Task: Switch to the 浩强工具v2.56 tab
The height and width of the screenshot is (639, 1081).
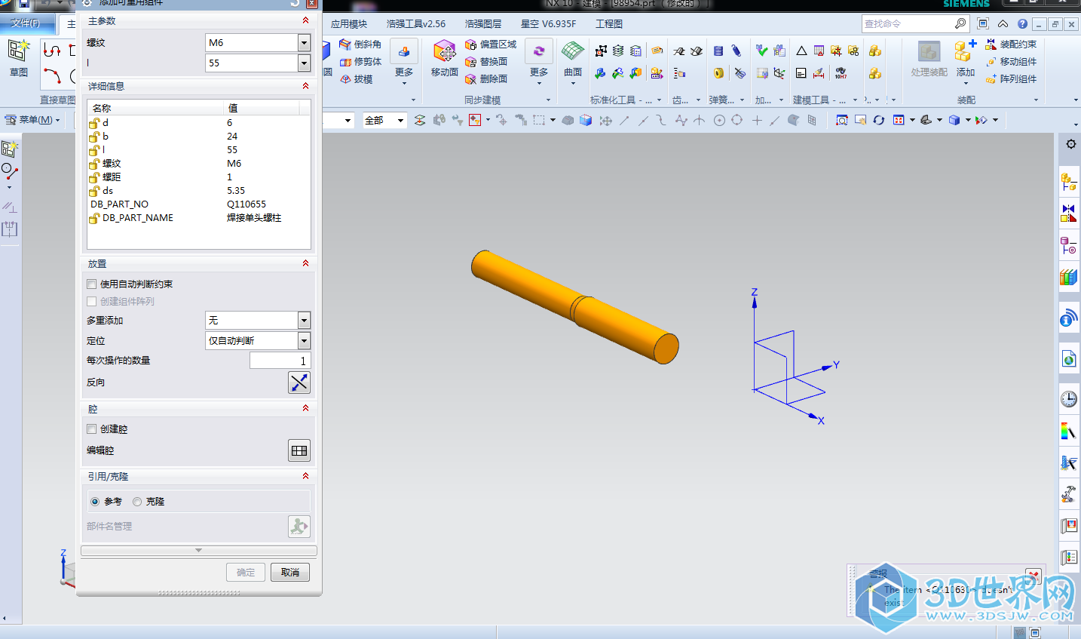Action: (x=416, y=24)
